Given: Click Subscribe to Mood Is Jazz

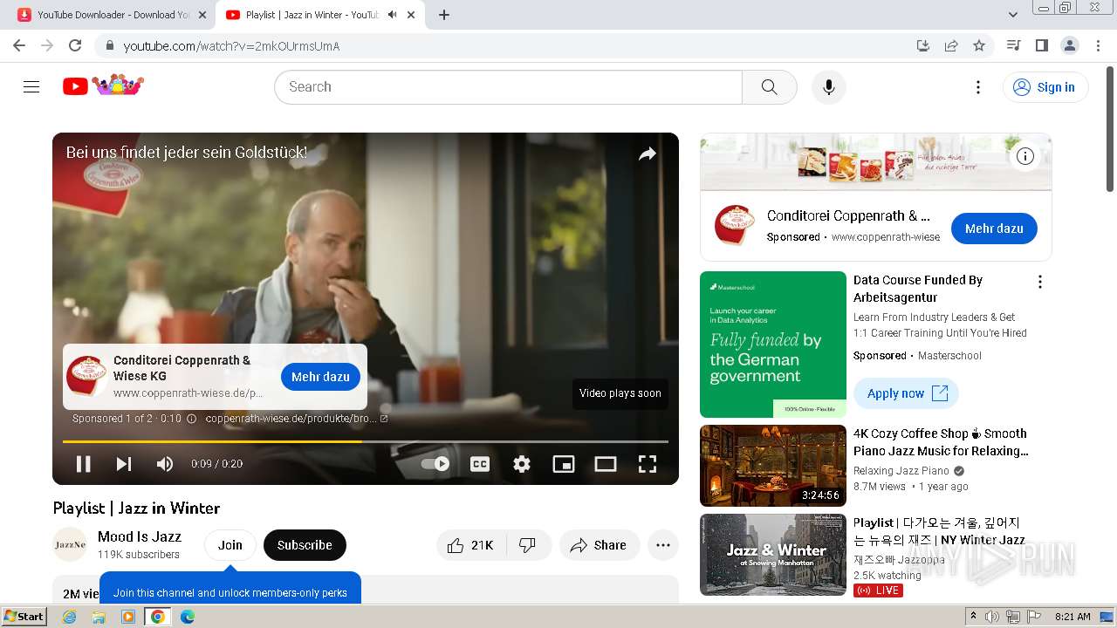Looking at the screenshot, I should pyautogui.click(x=305, y=545).
